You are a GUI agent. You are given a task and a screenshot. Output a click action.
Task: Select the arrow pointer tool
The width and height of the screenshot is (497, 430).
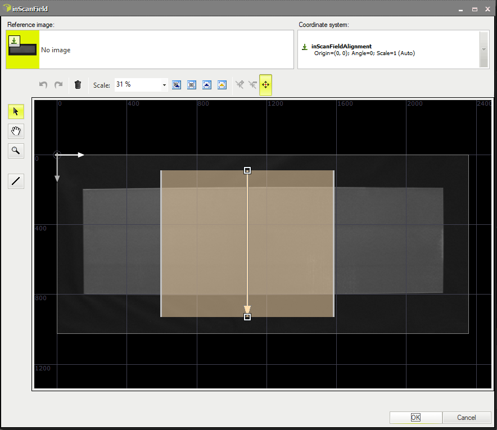click(16, 111)
